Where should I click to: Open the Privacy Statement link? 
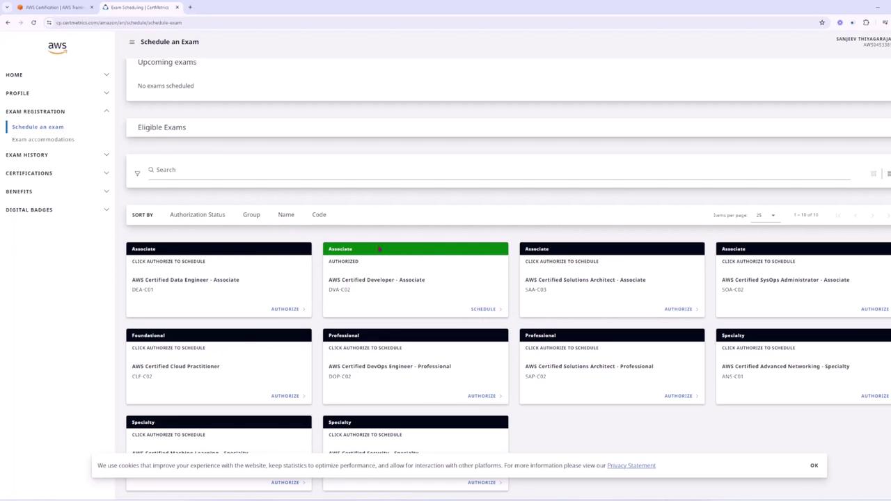[x=631, y=466]
